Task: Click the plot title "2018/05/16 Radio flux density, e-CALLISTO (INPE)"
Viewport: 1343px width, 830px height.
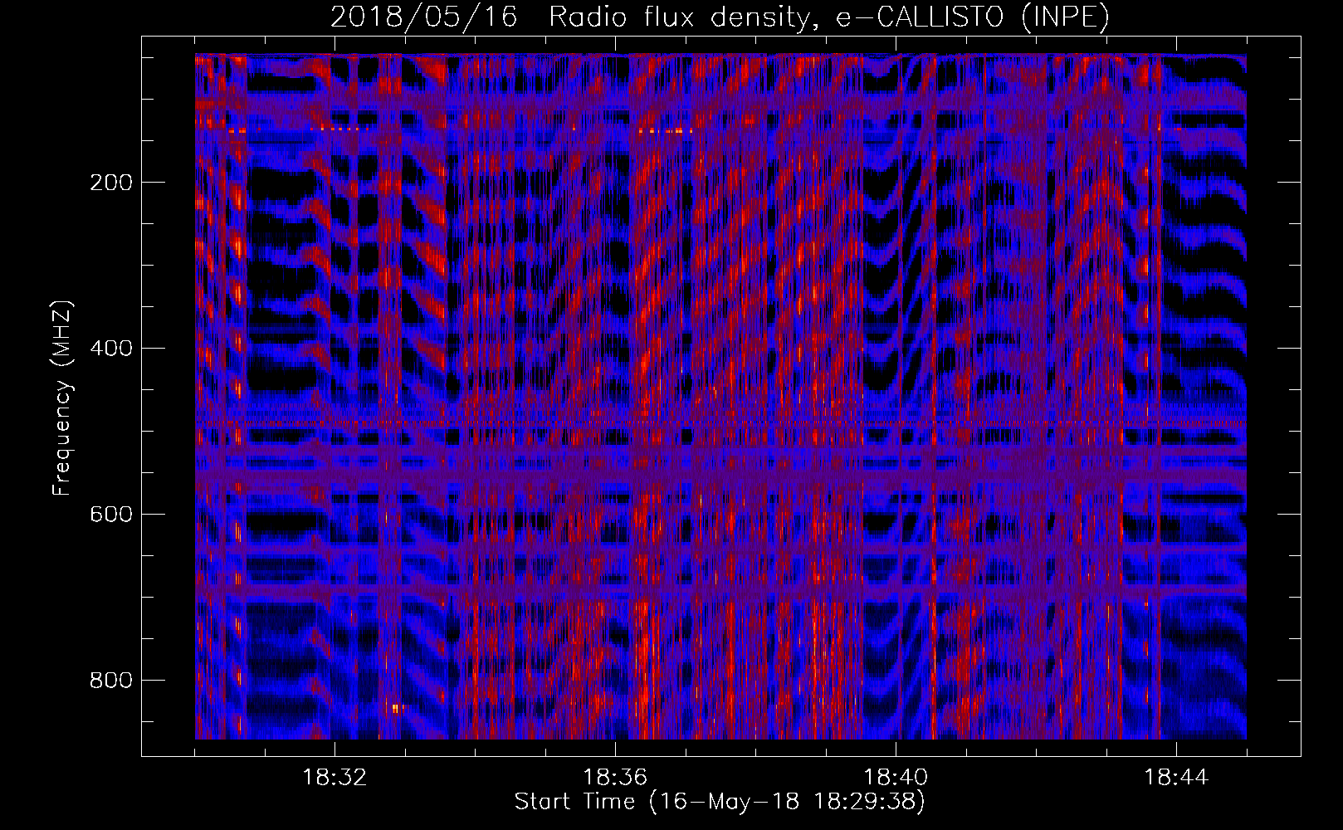Action: coord(720,17)
